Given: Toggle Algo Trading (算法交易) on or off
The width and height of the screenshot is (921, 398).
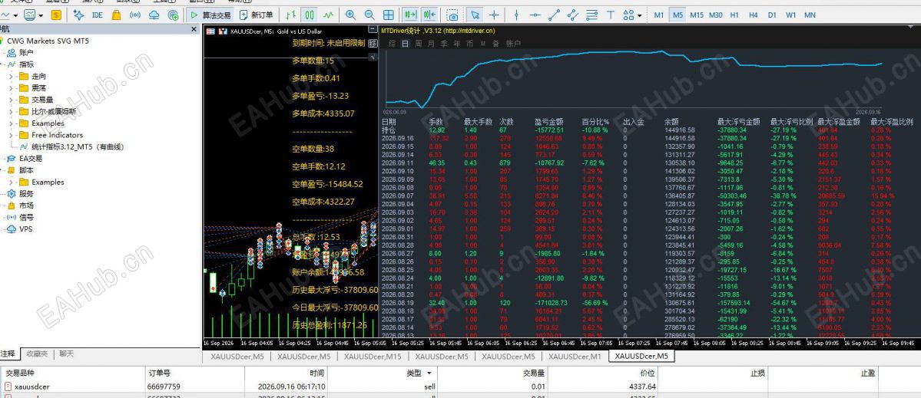Looking at the screenshot, I should click(x=211, y=15).
